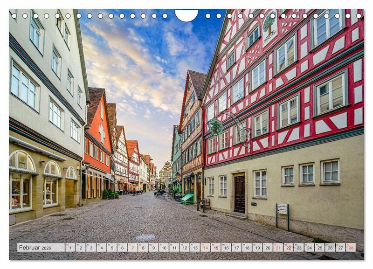Viewport: 373px width, 269px height.
Task: Click day 10 in the calendar strip
Action: (164, 248)
